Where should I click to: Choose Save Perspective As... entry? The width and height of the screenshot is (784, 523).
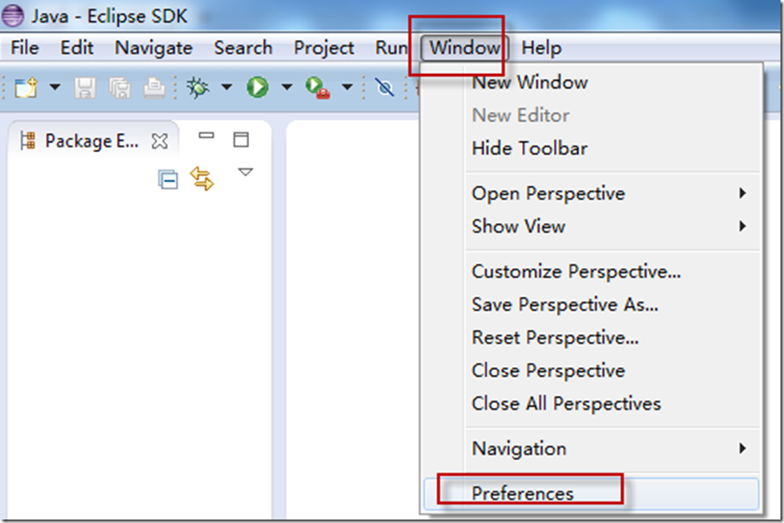(x=591, y=305)
